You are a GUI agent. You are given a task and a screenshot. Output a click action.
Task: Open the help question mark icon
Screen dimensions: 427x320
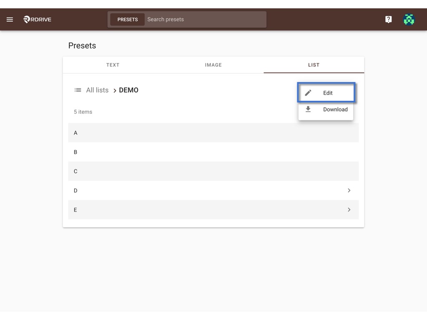point(388,19)
